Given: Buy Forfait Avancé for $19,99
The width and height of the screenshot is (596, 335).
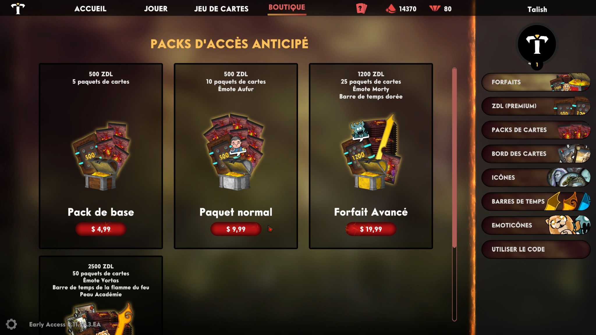Looking at the screenshot, I should [371, 229].
